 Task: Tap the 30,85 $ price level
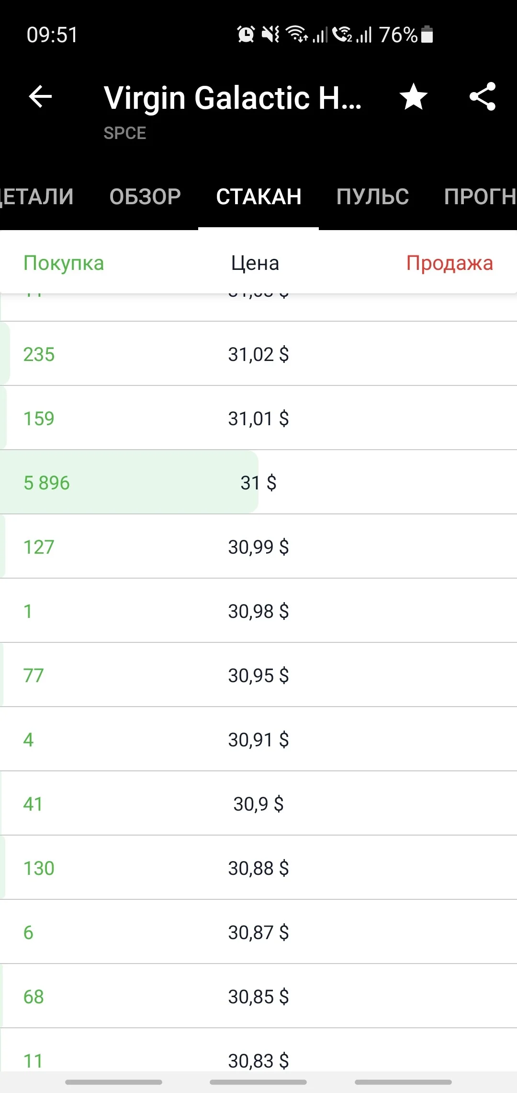click(x=258, y=996)
